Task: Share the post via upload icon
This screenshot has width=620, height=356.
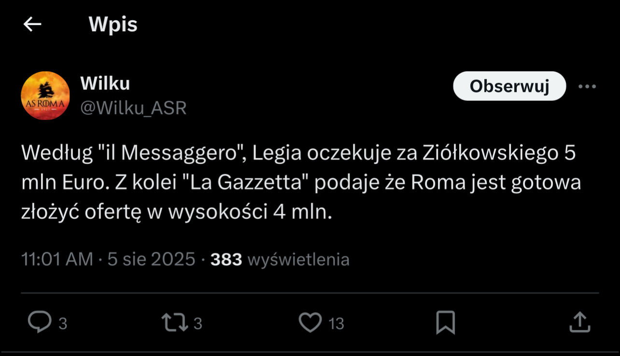Action: tap(579, 322)
